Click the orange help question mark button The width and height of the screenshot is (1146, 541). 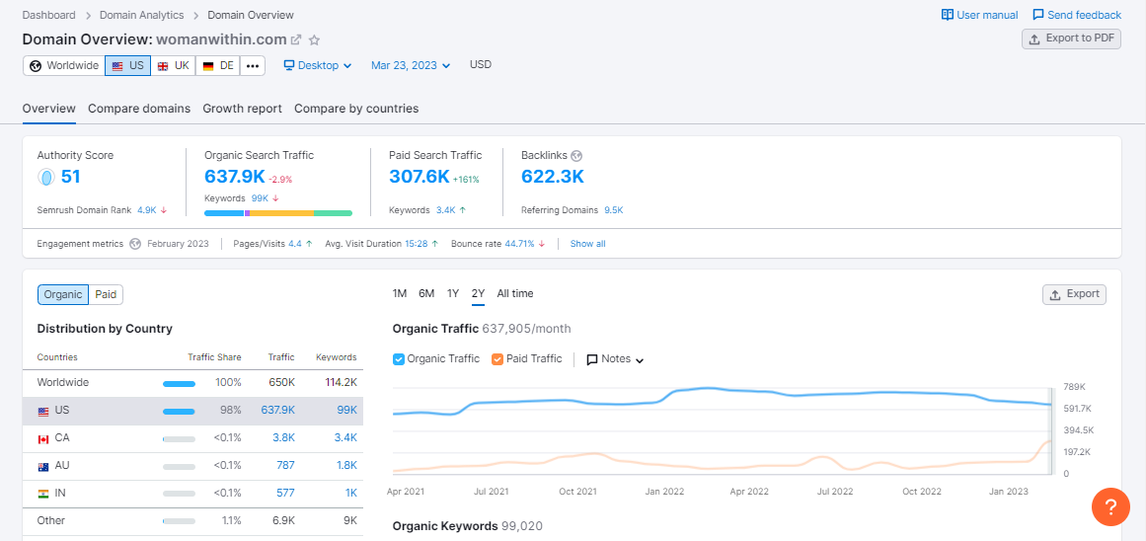coord(1110,506)
